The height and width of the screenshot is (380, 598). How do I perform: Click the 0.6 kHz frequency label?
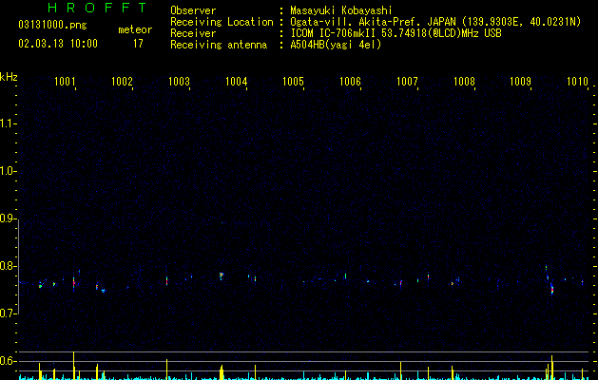pos(8,361)
